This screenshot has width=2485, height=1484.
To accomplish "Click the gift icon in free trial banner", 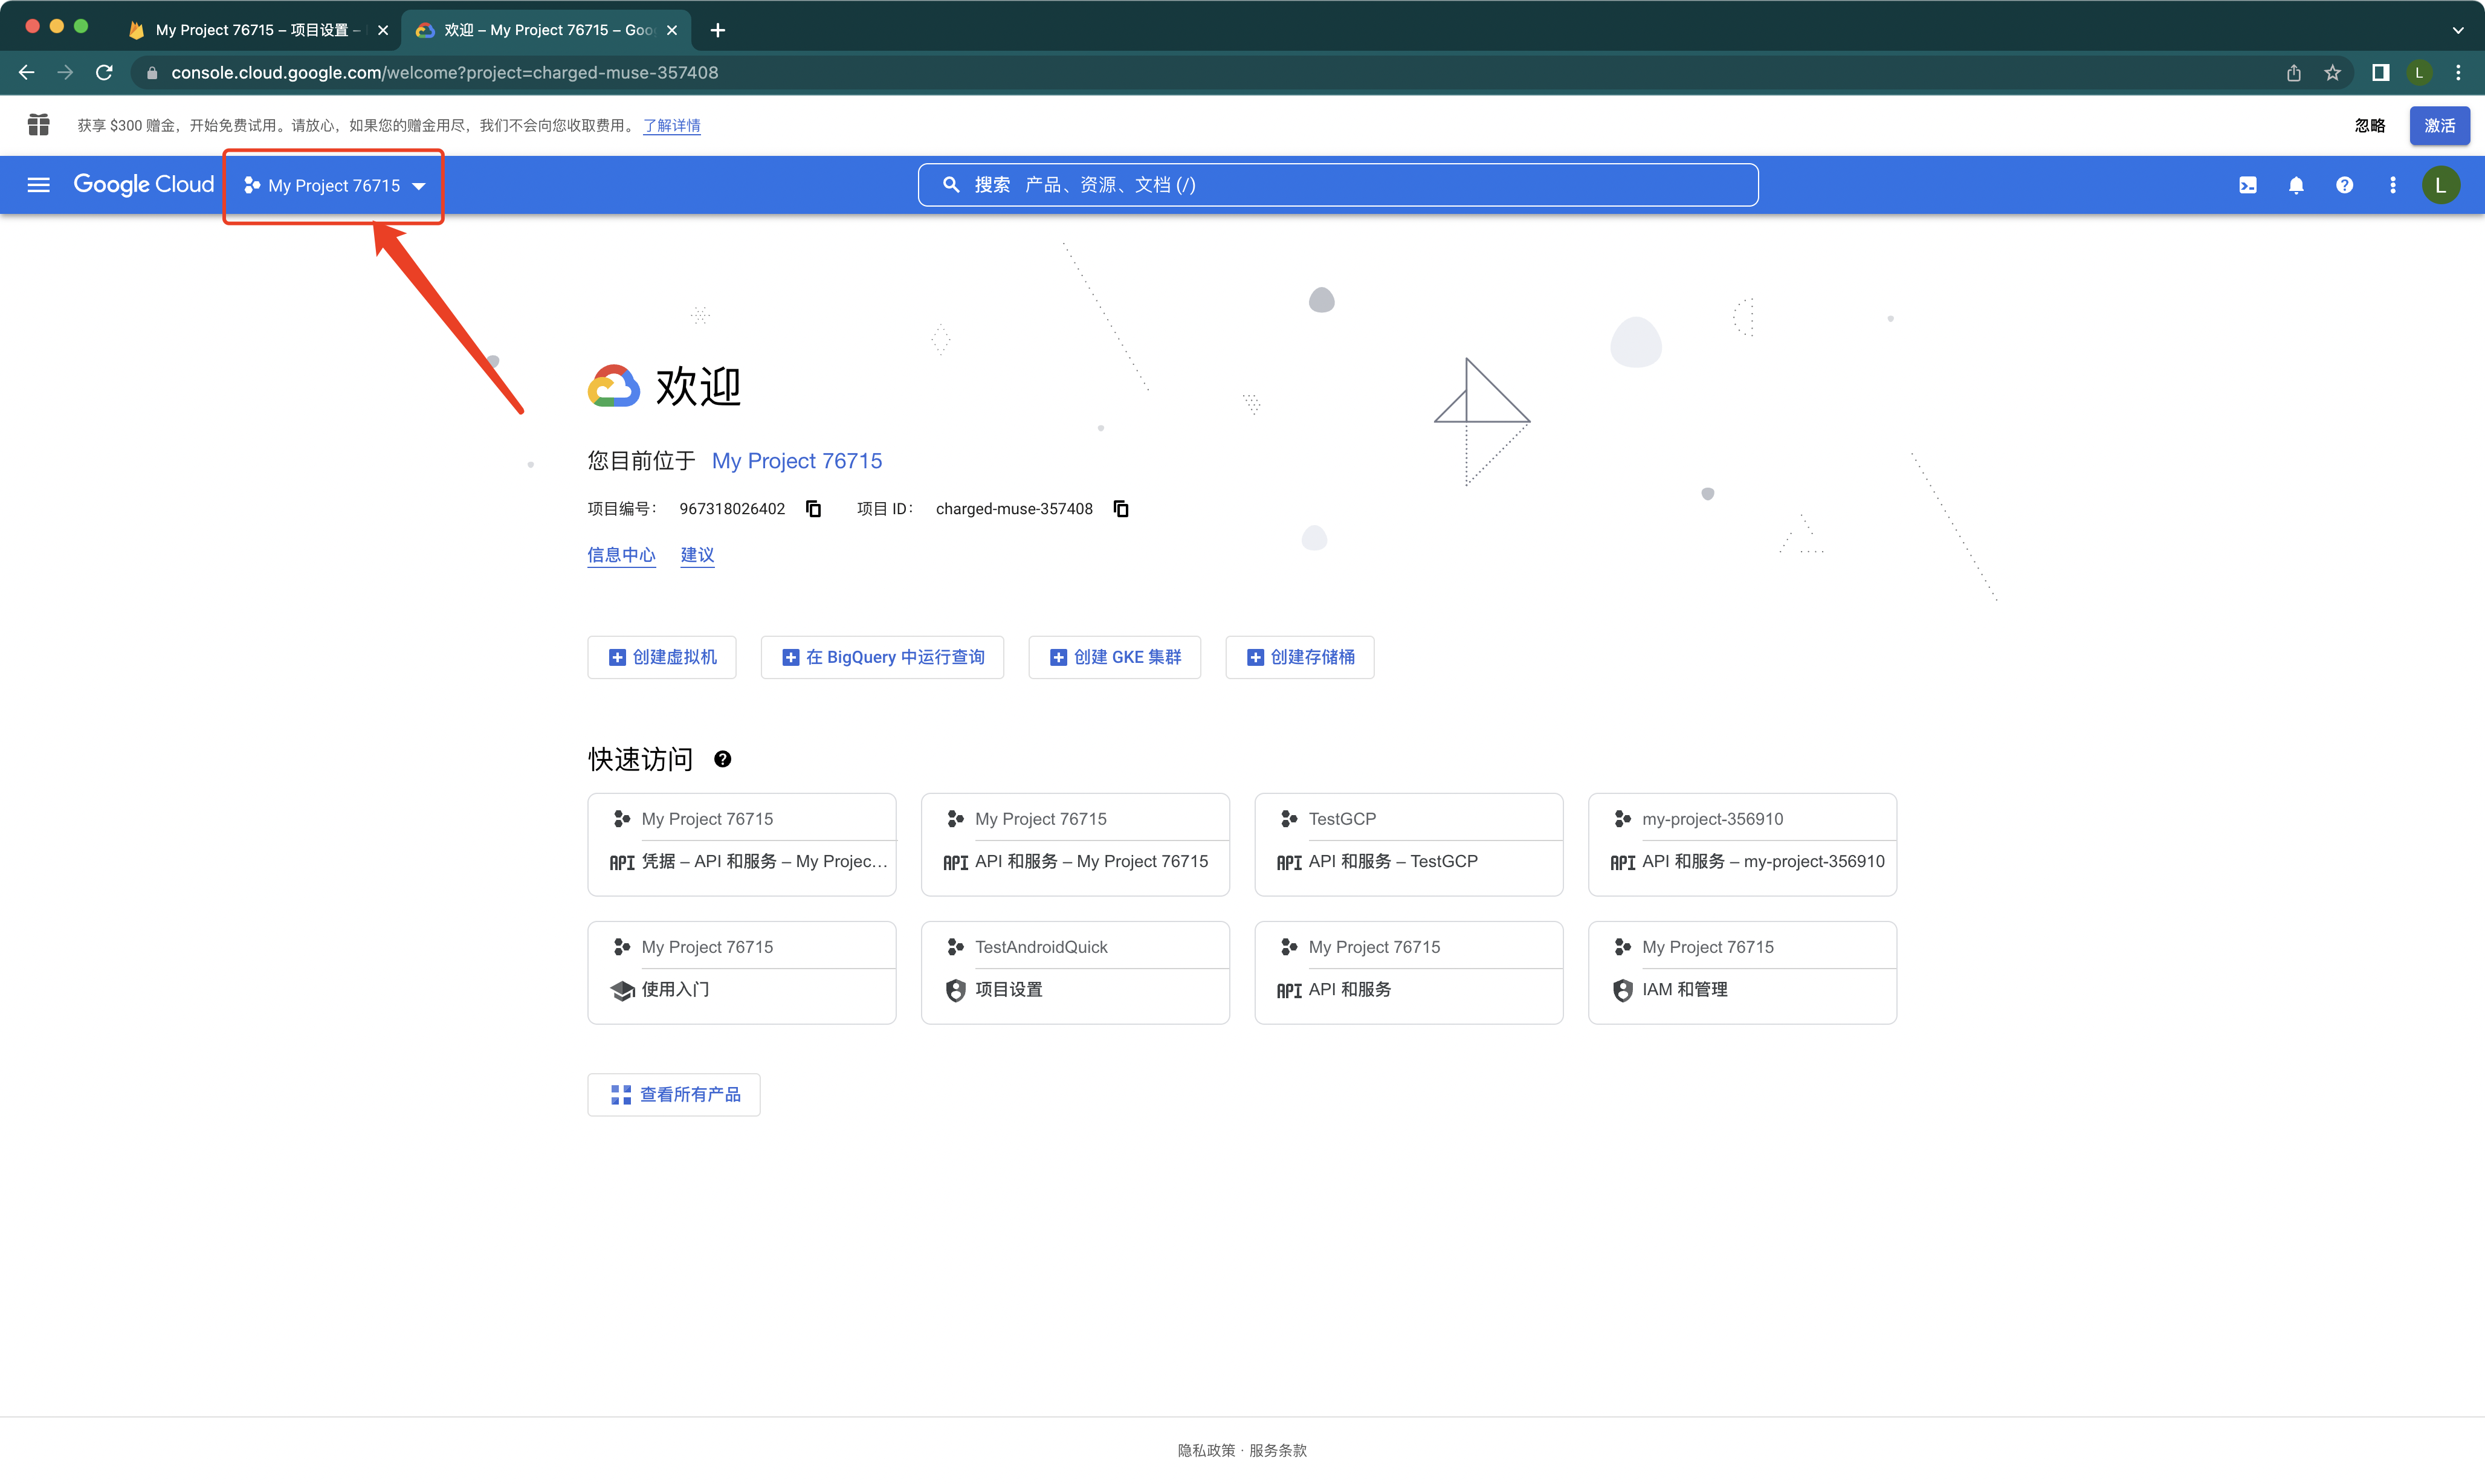I will [x=38, y=125].
